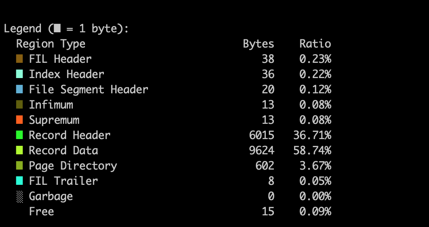Select the Free region label
This screenshot has width=429, height=227.
coord(41,211)
